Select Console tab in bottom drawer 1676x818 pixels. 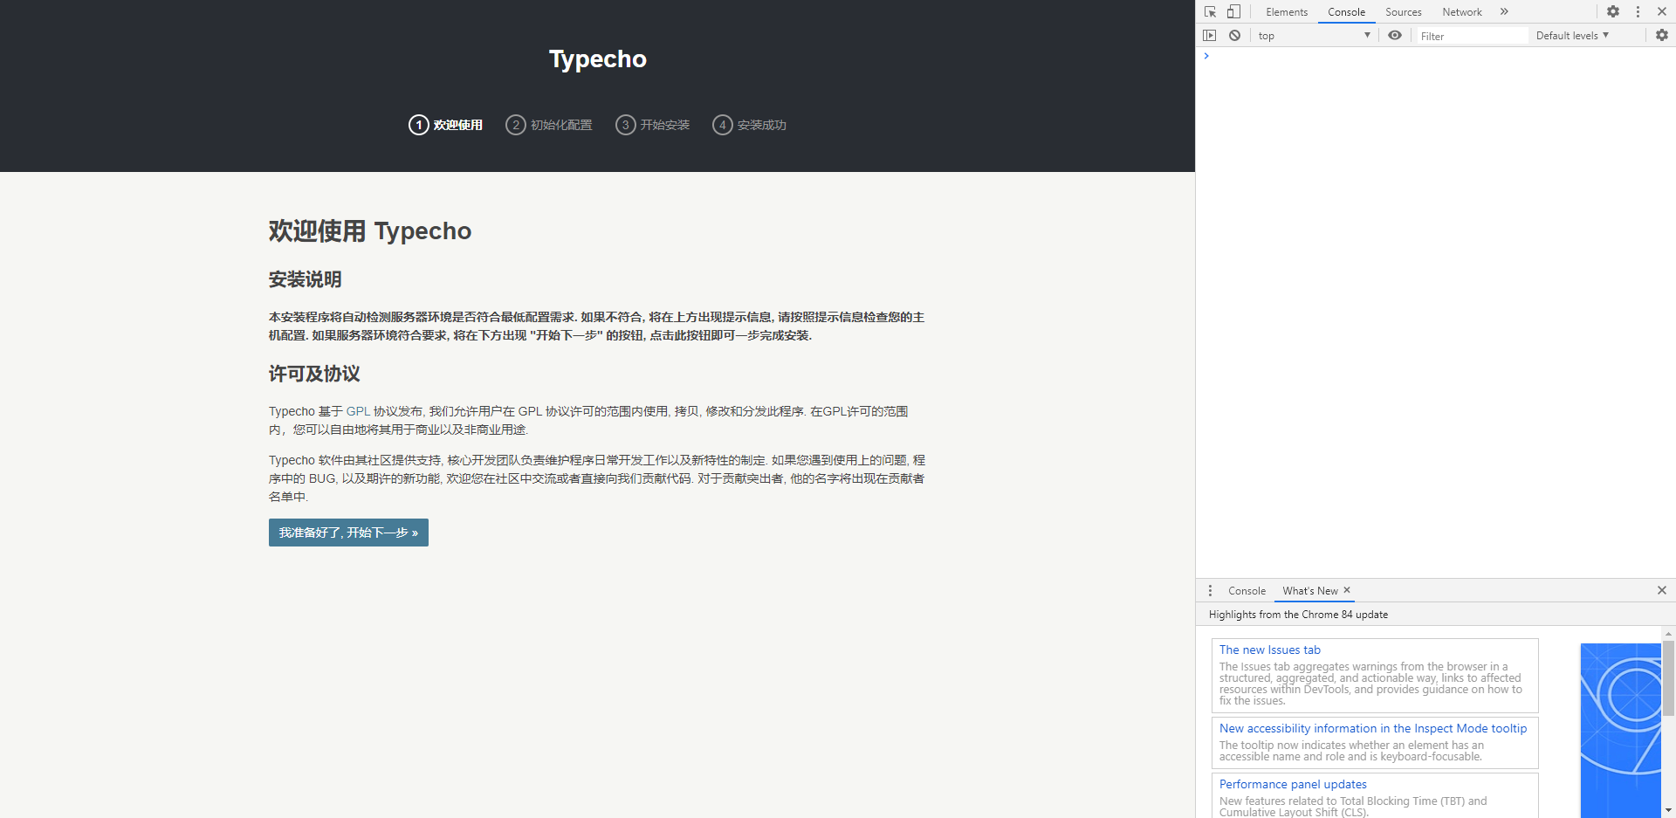tap(1247, 591)
